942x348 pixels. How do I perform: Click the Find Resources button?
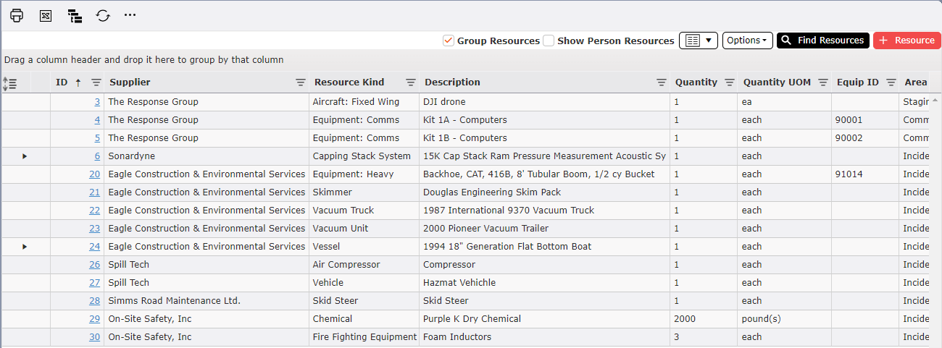click(x=823, y=41)
